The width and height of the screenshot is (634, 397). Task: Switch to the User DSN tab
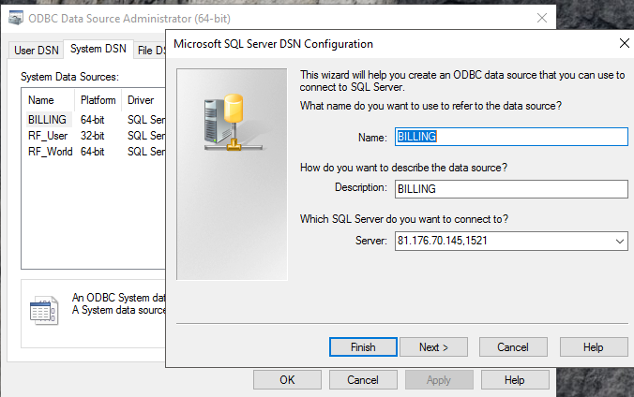coord(37,50)
